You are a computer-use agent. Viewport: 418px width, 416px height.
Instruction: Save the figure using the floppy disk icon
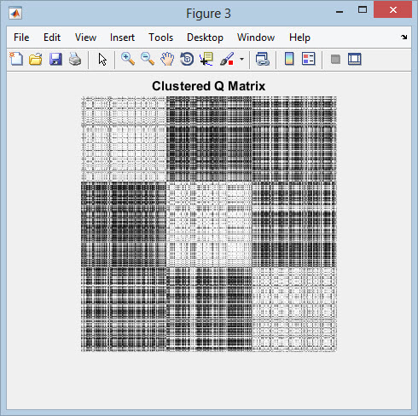click(x=55, y=60)
